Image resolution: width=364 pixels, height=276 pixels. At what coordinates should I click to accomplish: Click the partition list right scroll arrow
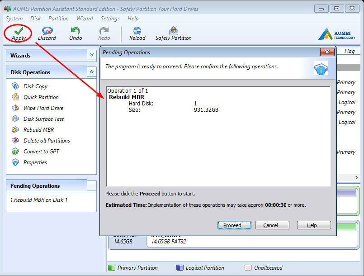(357, 177)
